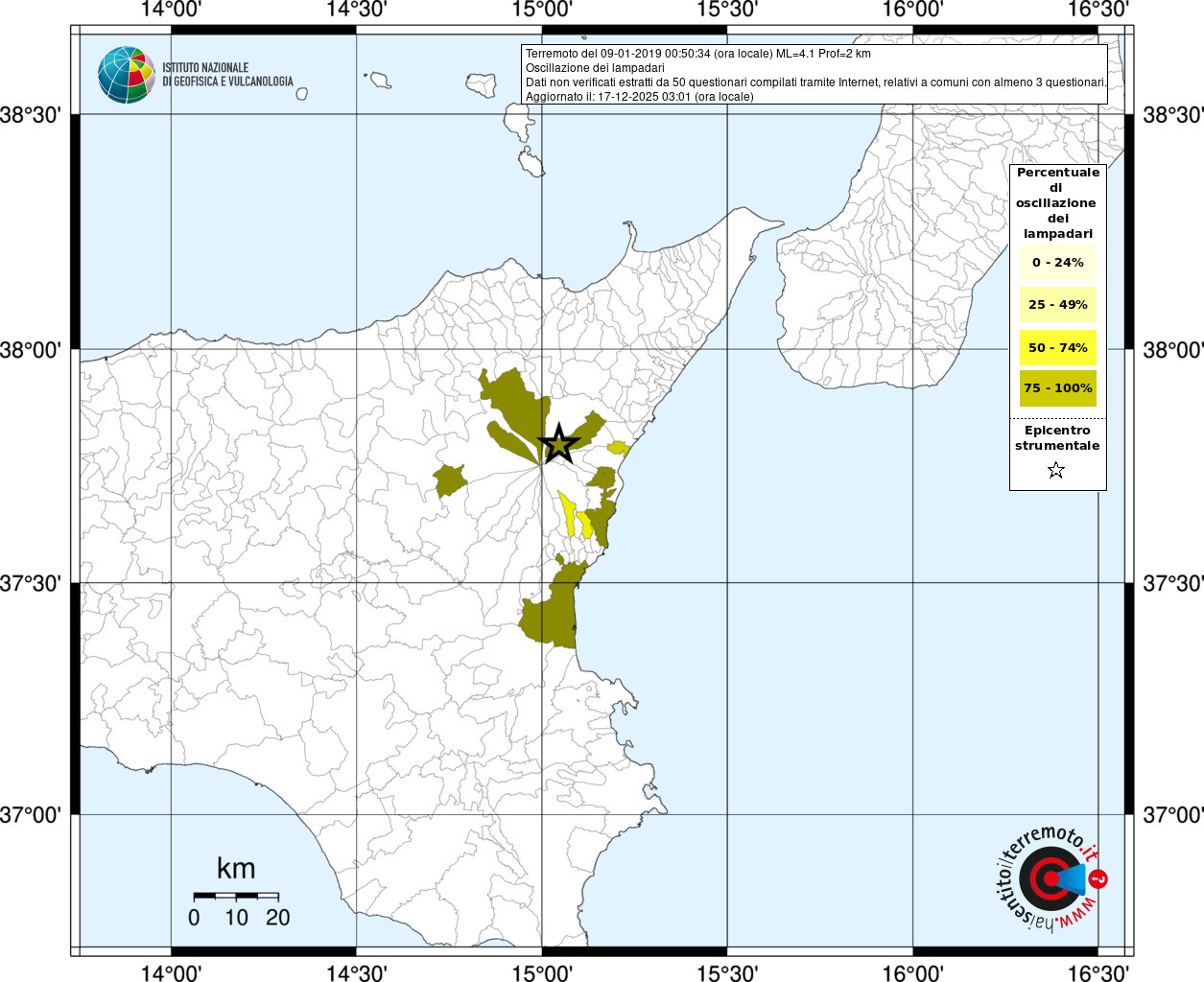Image resolution: width=1204 pixels, height=982 pixels.
Task: Select the 50 - 74% yellow legend swatch
Action: pos(1057,347)
